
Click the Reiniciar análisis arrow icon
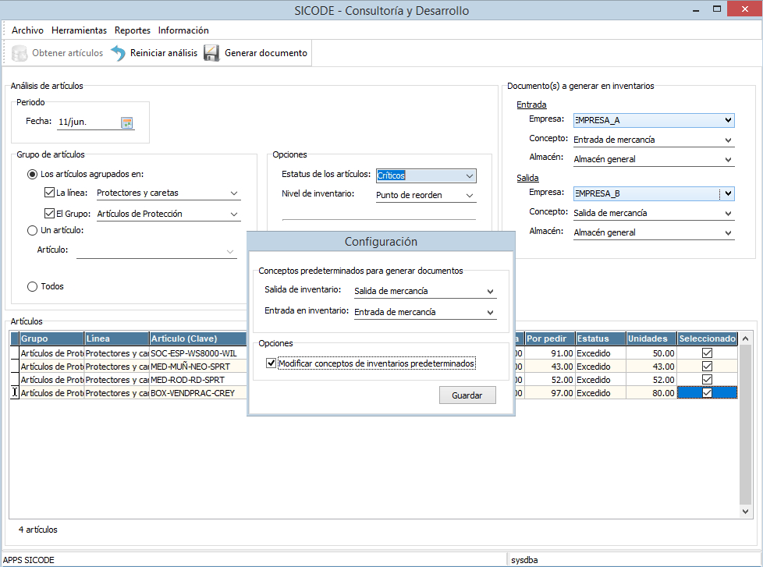pos(119,54)
